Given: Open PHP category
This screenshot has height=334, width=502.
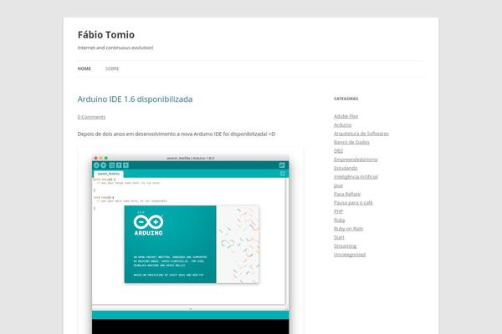Looking at the screenshot, I should point(338,211).
